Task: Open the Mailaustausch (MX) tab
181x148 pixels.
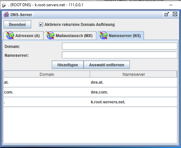Action: (70, 35)
